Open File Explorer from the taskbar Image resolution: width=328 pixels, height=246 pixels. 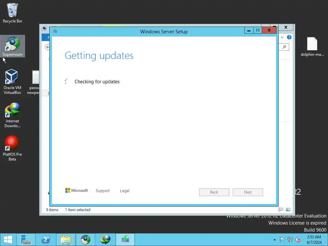coord(66,240)
